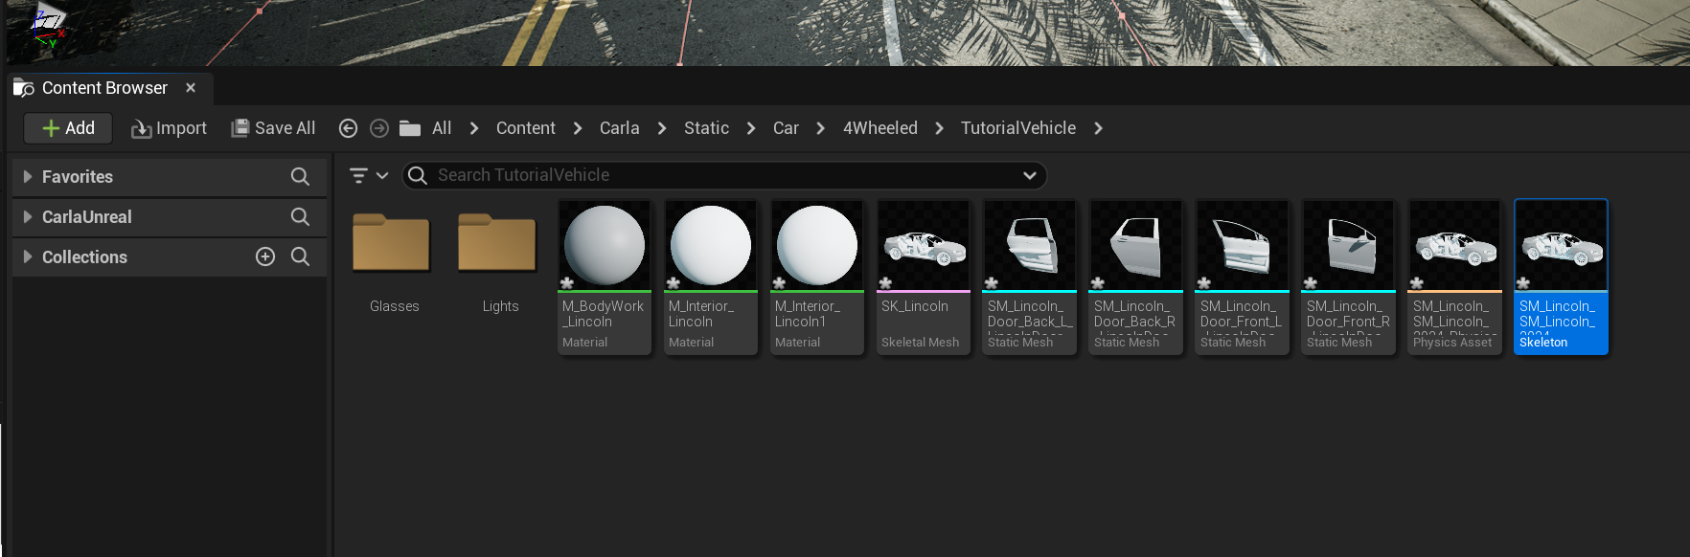1690x557 pixels.
Task: Go to the 4Wheeled breadcrumb folder
Action: [879, 128]
